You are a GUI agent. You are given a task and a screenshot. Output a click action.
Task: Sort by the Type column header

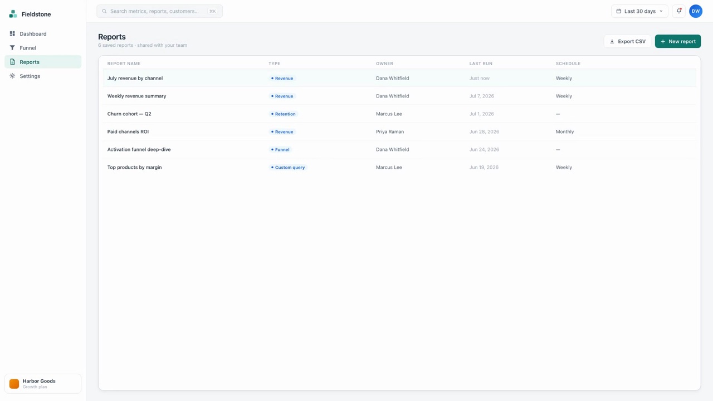pos(275,63)
